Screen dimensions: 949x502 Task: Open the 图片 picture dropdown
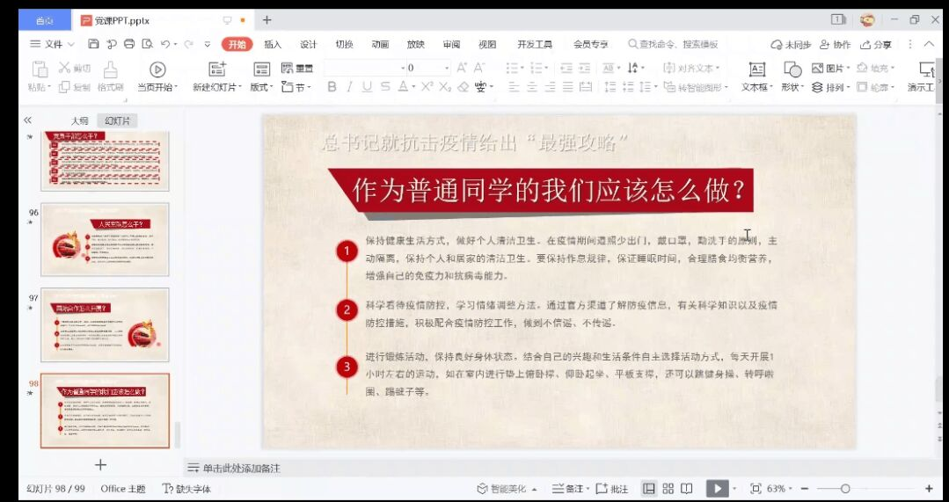(830, 68)
